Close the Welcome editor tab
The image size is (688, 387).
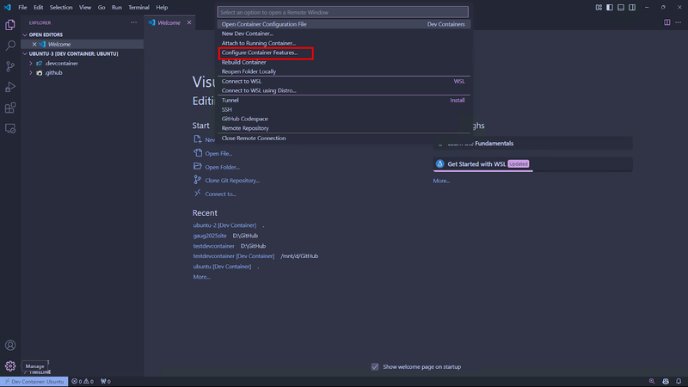(x=189, y=22)
